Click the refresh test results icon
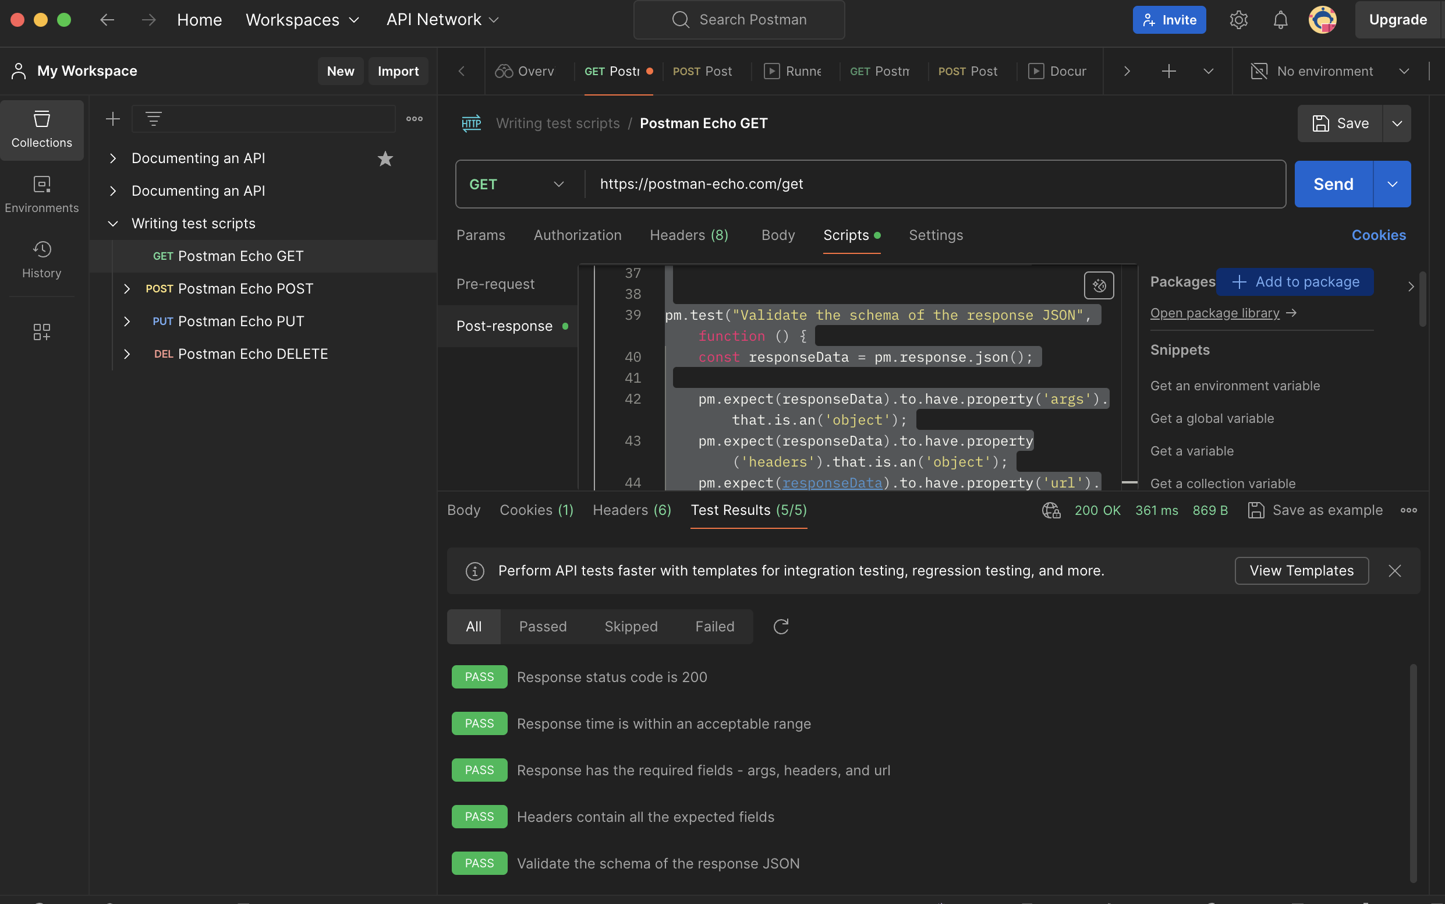Viewport: 1445px width, 904px height. [x=781, y=626]
